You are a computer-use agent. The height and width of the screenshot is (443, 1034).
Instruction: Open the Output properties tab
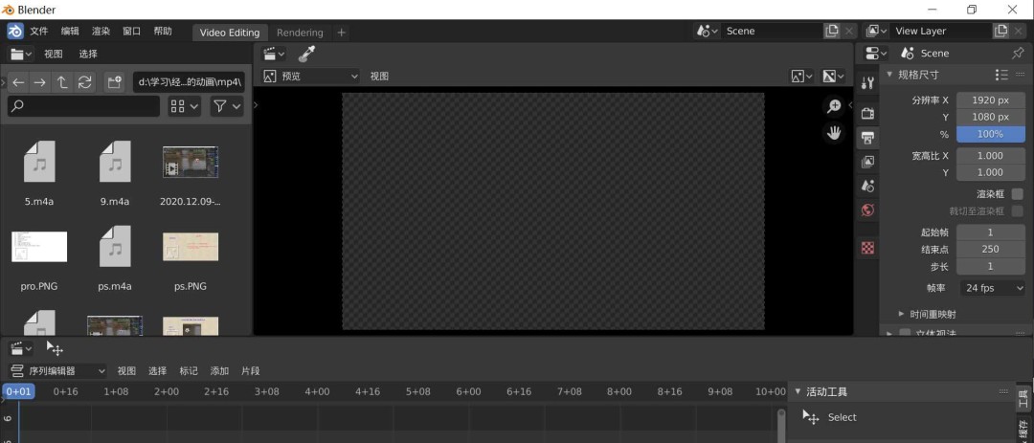pyautogui.click(x=867, y=138)
